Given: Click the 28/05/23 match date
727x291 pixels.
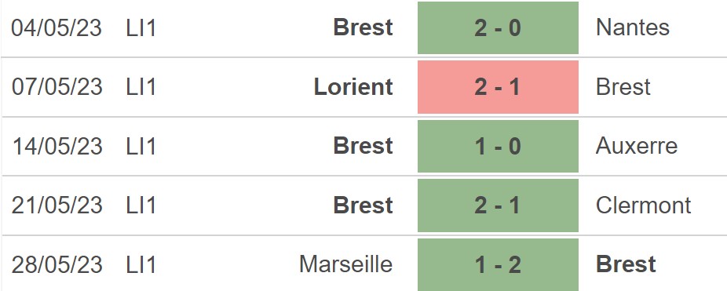Looking at the screenshot, I should coord(57,264).
